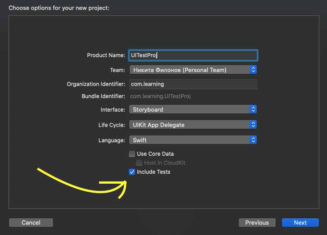Click the Use Core Data label

155,154
